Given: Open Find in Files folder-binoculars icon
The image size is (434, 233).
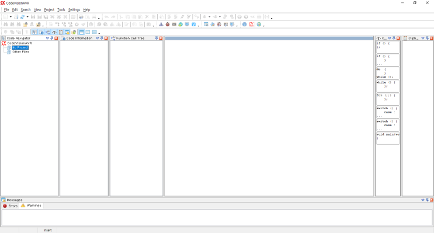Looking at the screenshot, I should click(25, 25).
